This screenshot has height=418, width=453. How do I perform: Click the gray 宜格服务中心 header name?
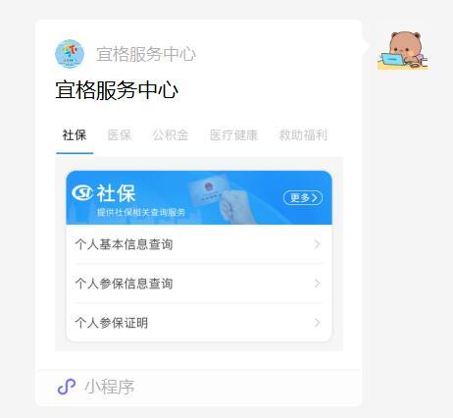(x=146, y=54)
